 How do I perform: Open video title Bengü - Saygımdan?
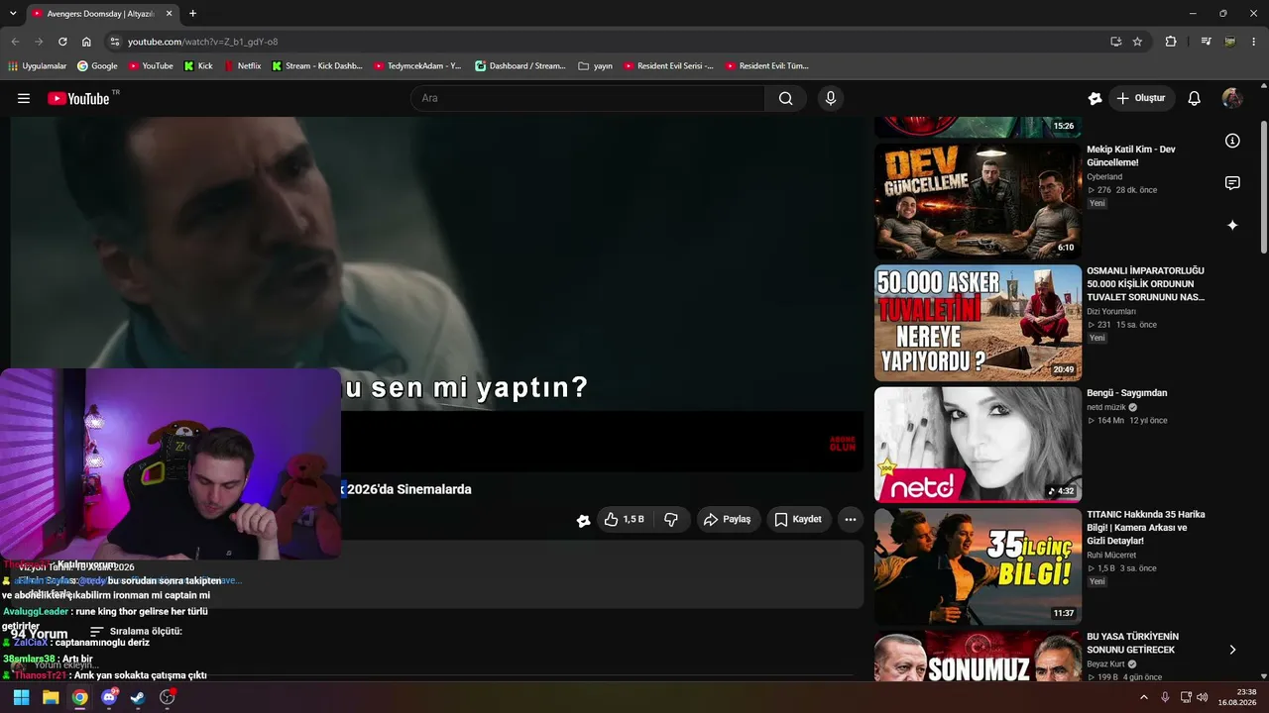[x=1126, y=393]
